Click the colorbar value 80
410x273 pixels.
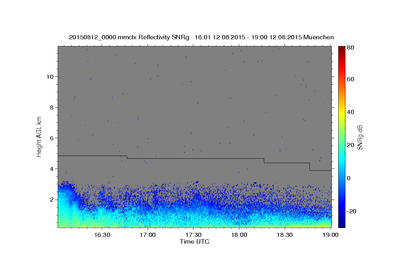pyautogui.click(x=351, y=47)
